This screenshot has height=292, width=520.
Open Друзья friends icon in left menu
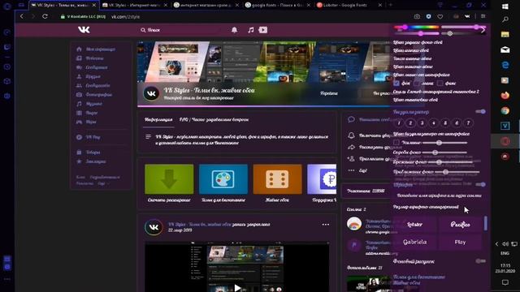[79, 76]
